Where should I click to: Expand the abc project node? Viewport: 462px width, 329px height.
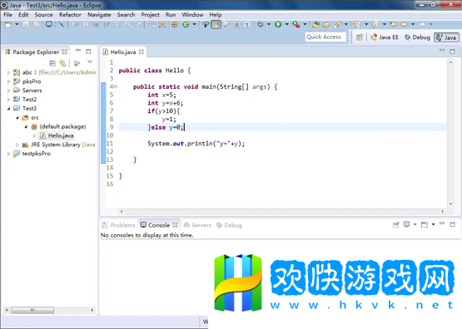pyautogui.click(x=8, y=72)
